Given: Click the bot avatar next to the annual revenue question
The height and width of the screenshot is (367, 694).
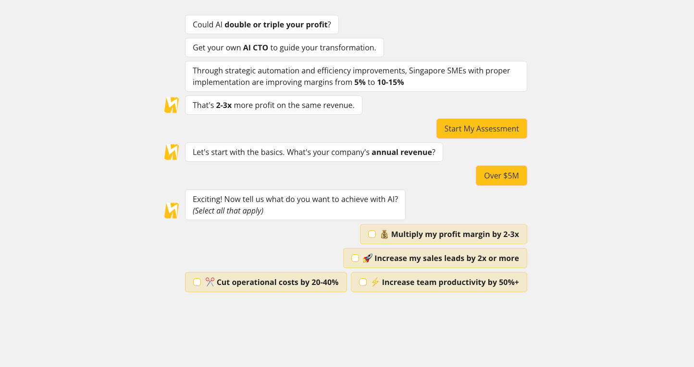Looking at the screenshot, I should tap(172, 152).
